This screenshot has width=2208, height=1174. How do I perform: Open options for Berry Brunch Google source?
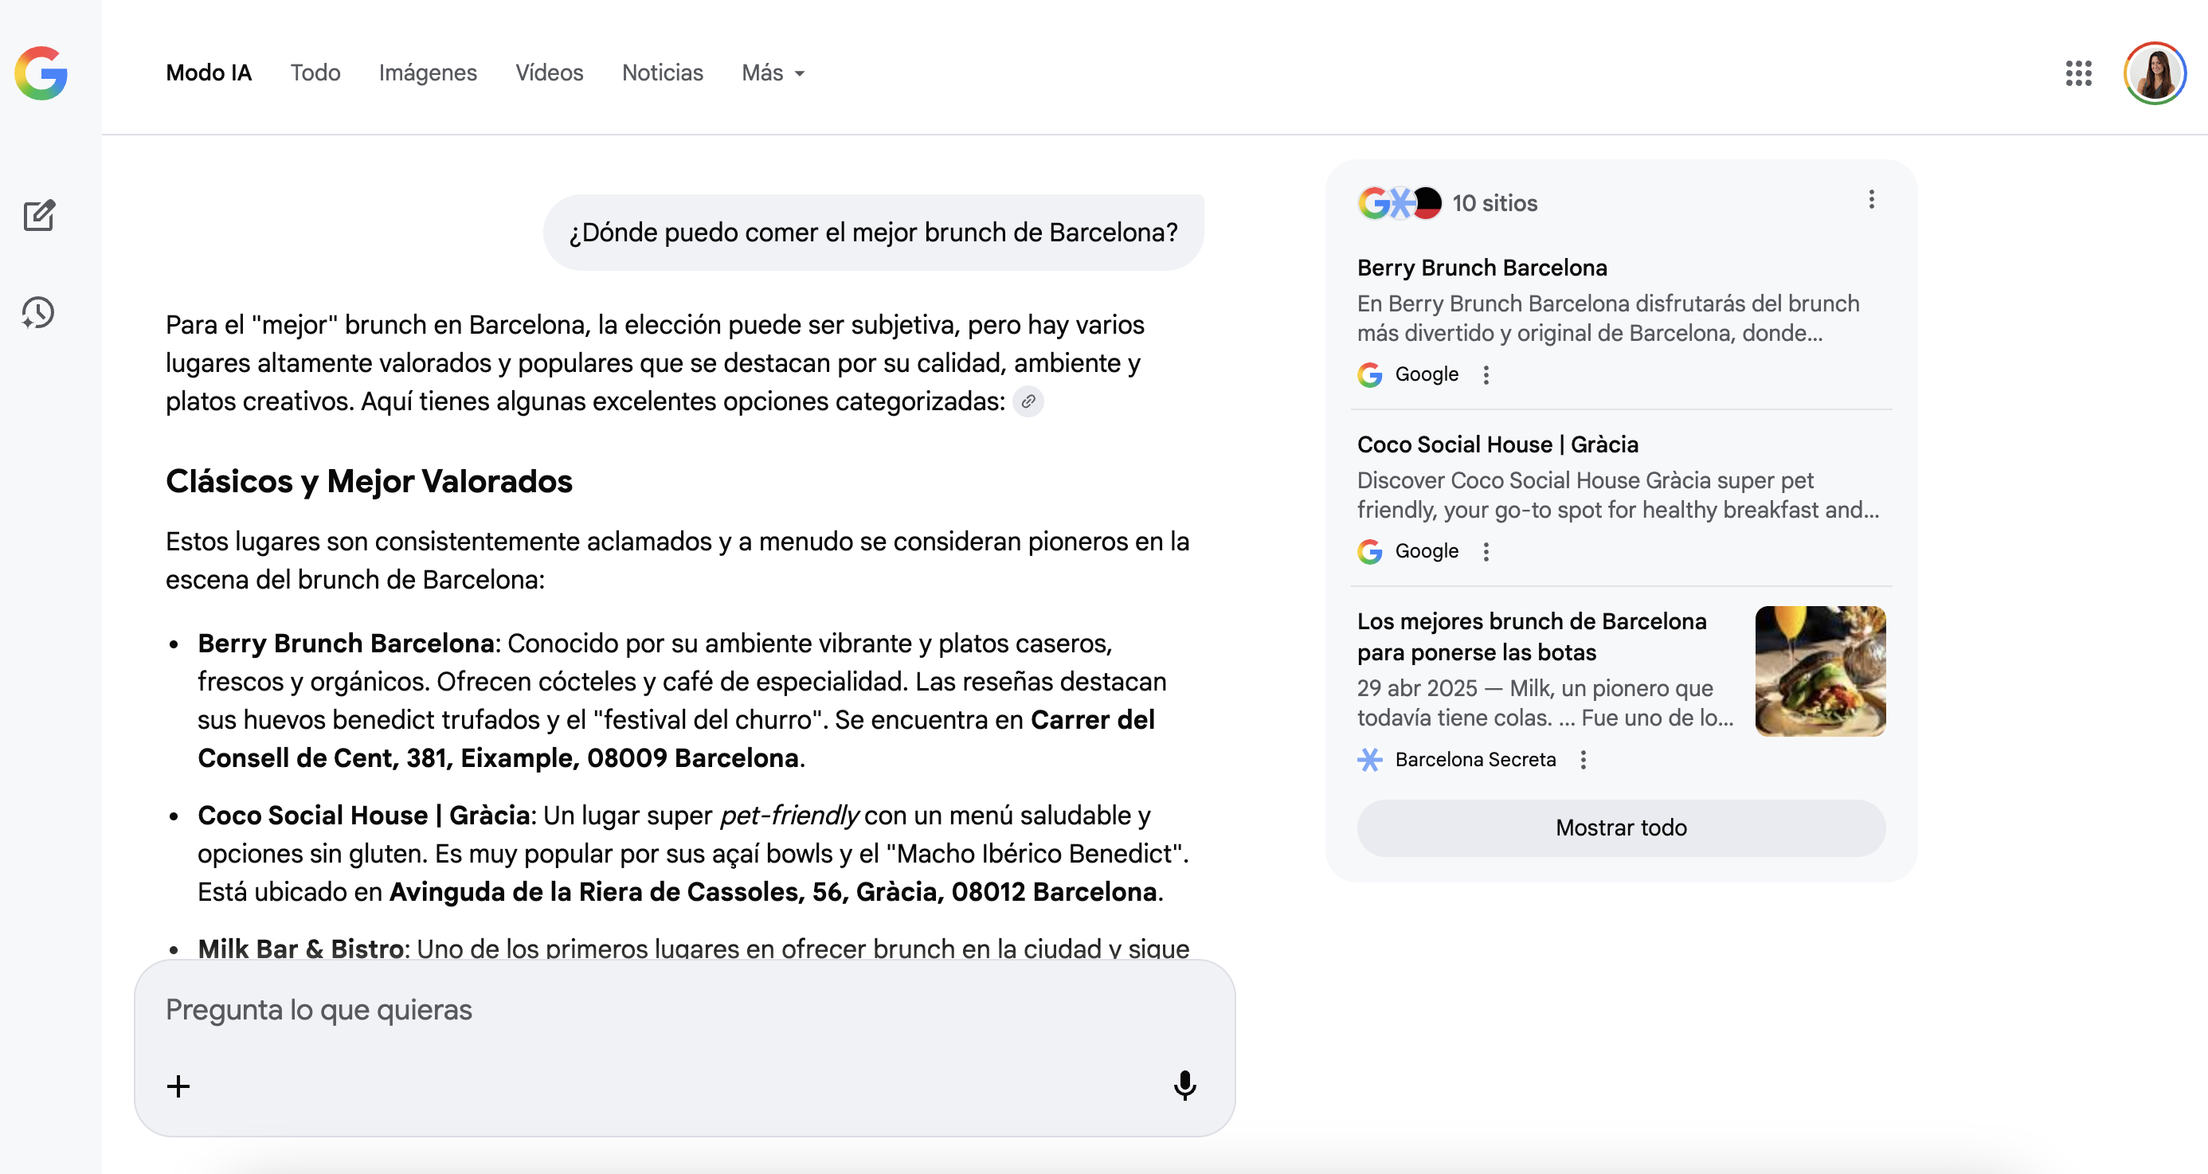click(x=1486, y=374)
